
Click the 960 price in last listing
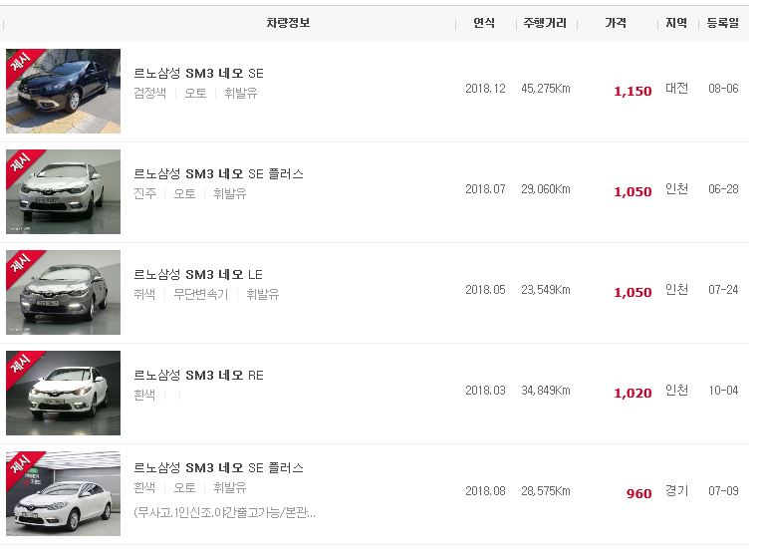pos(638,493)
